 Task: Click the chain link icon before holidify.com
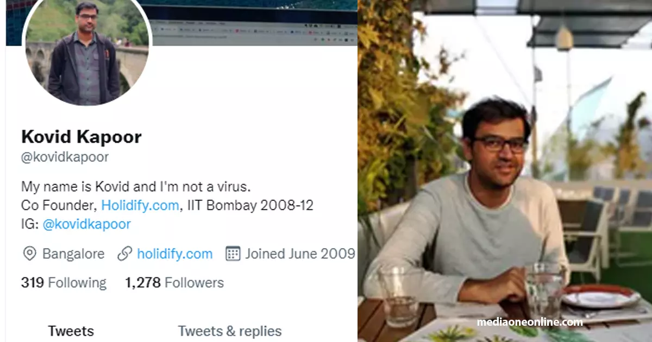click(x=125, y=254)
